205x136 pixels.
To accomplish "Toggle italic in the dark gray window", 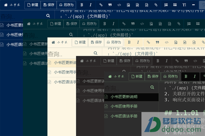I will (167, 61).
